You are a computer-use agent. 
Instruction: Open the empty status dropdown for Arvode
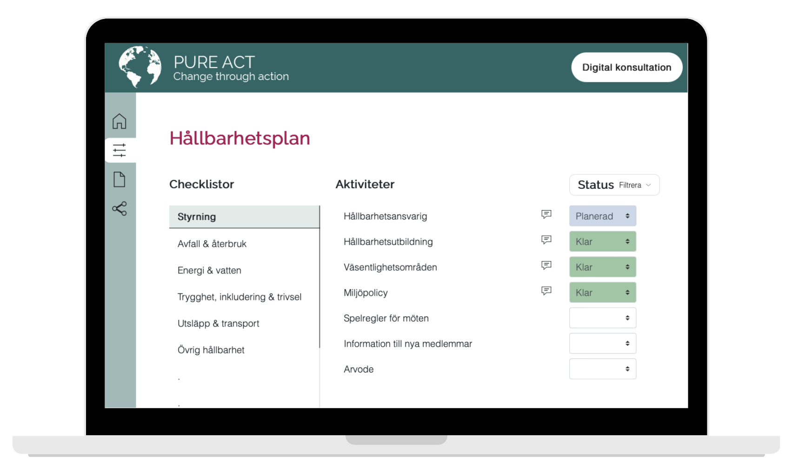click(x=602, y=369)
